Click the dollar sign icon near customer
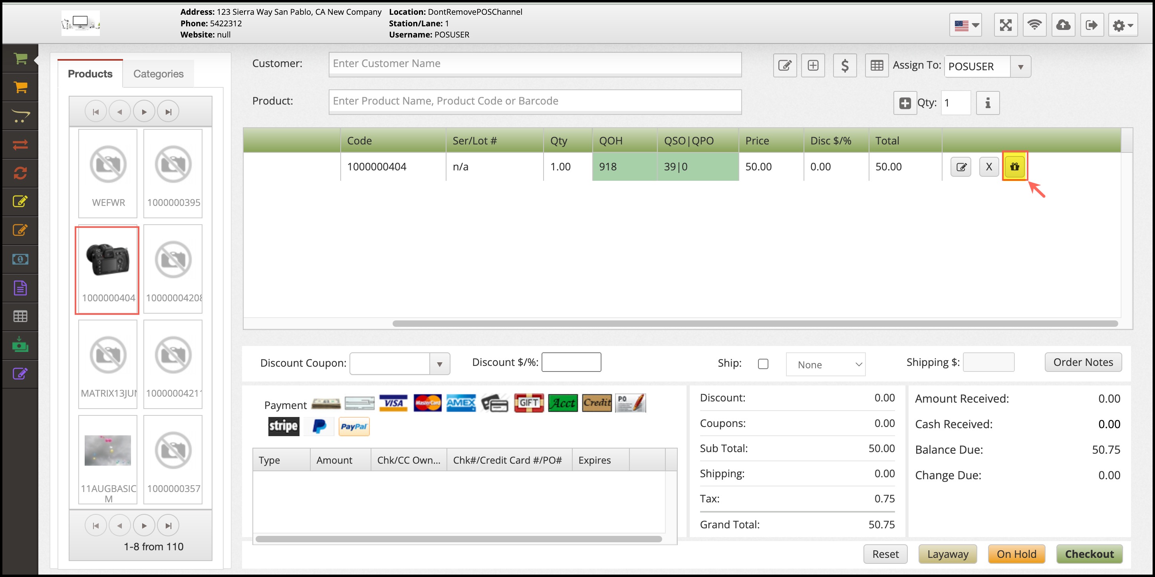 click(845, 66)
